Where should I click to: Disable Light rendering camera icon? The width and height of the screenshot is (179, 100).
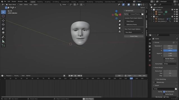[177, 14]
